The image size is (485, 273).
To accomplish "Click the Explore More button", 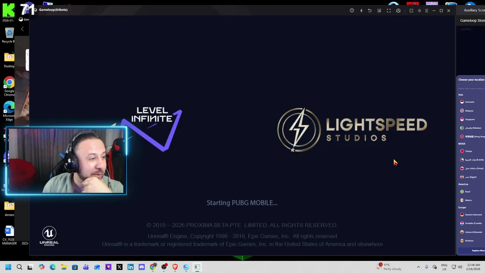I will (x=472, y=251).
